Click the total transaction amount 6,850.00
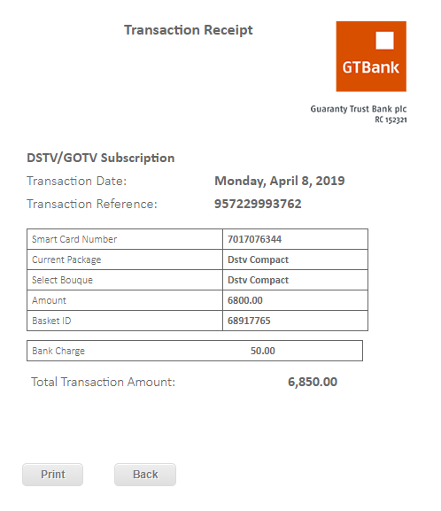Image resolution: width=441 pixels, height=511 pixels. [x=313, y=382]
